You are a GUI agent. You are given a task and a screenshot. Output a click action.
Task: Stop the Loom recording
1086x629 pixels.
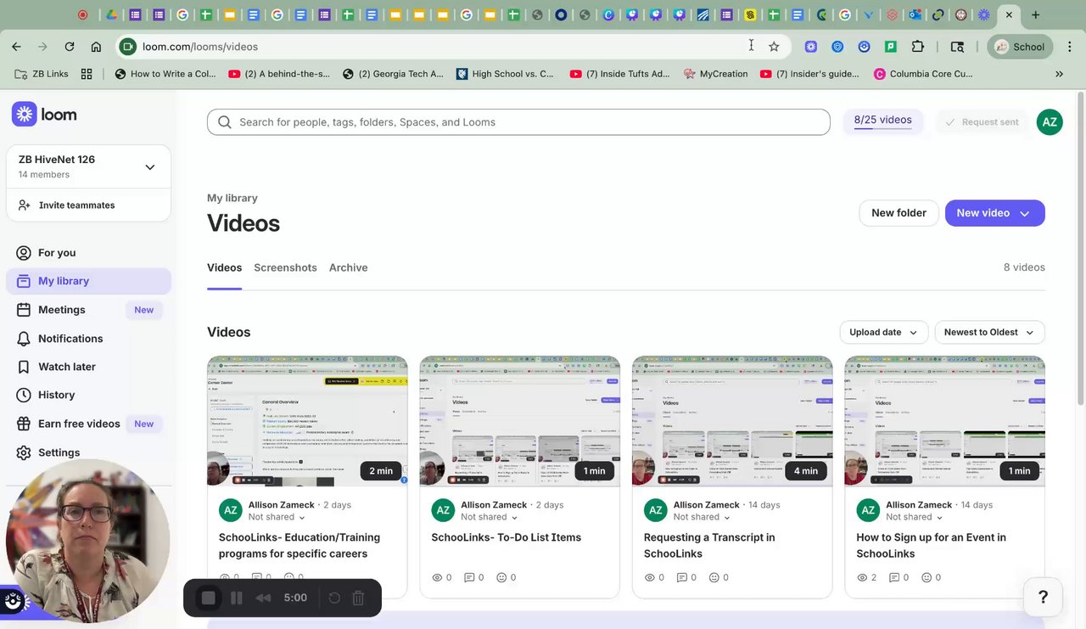pos(209,598)
